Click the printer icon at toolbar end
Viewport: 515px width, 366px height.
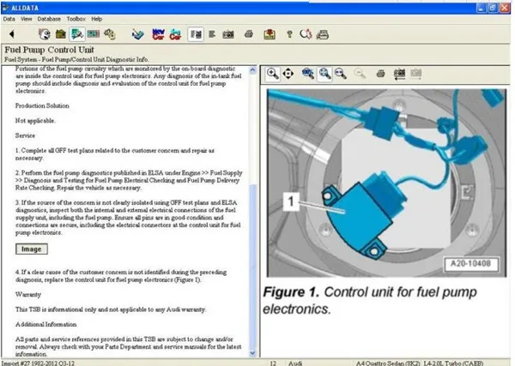click(x=323, y=34)
